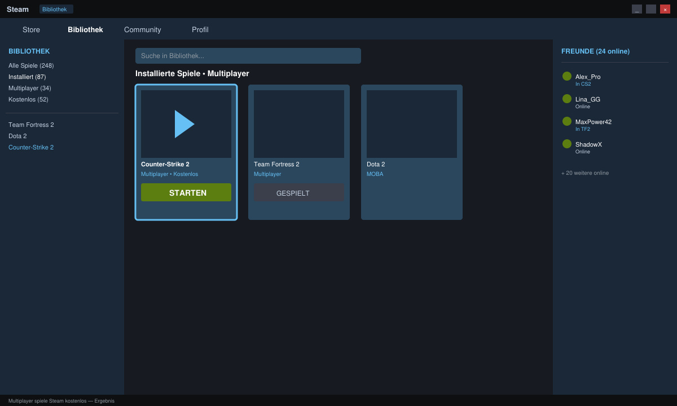
Task: Click the Dota 2 card title
Action: 376,164
